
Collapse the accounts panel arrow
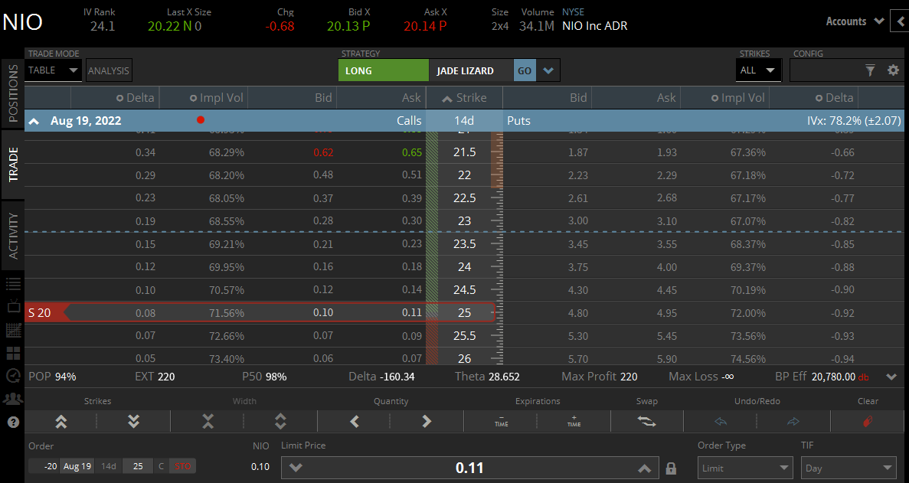(x=901, y=21)
